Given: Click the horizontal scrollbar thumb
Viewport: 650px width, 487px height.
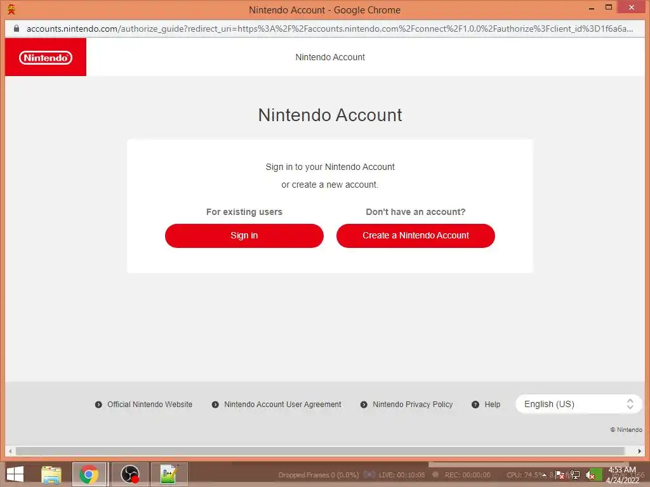Looking at the screenshot, I should pos(320,451).
